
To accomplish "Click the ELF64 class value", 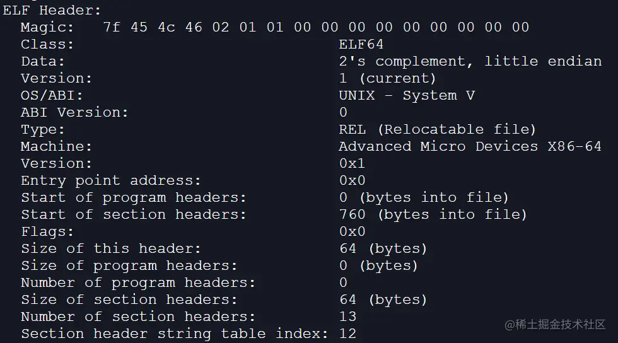I will point(361,44).
